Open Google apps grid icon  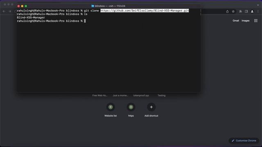coord(255,21)
